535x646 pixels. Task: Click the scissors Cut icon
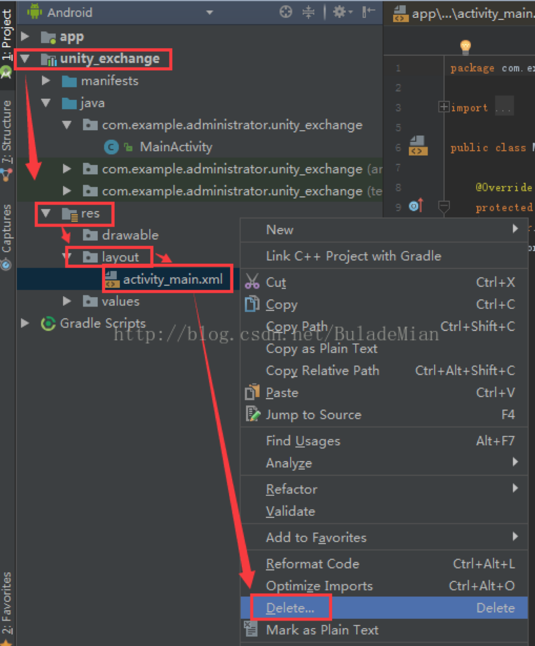(252, 282)
